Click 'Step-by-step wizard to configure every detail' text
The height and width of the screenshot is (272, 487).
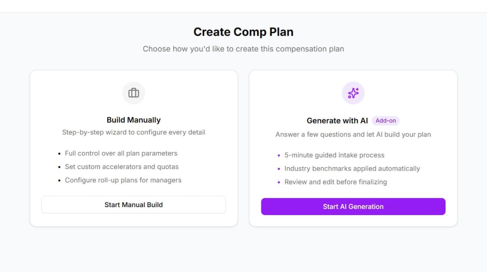134,132
